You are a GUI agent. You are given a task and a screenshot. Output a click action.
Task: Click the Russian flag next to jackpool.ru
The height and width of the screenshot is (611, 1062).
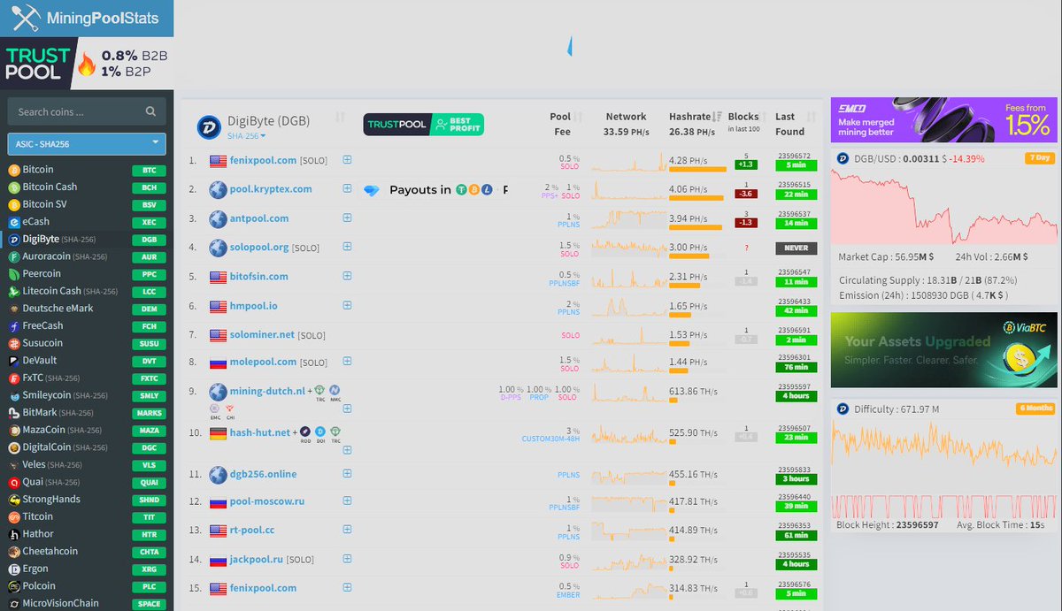[218, 560]
